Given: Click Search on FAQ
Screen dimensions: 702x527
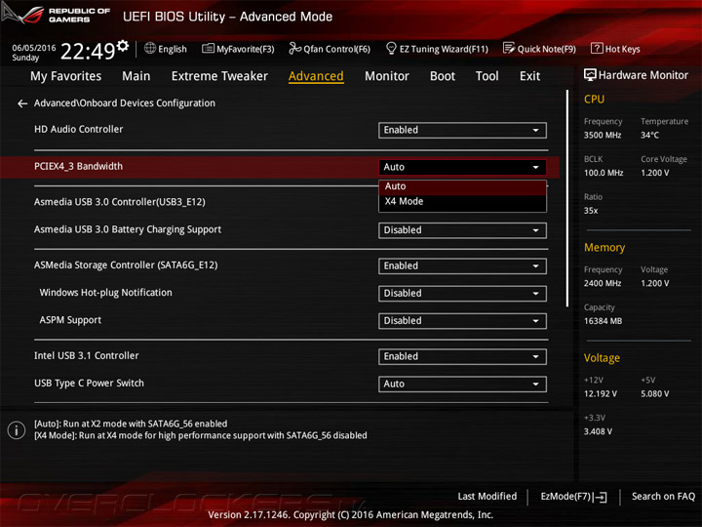Looking at the screenshot, I should (664, 497).
